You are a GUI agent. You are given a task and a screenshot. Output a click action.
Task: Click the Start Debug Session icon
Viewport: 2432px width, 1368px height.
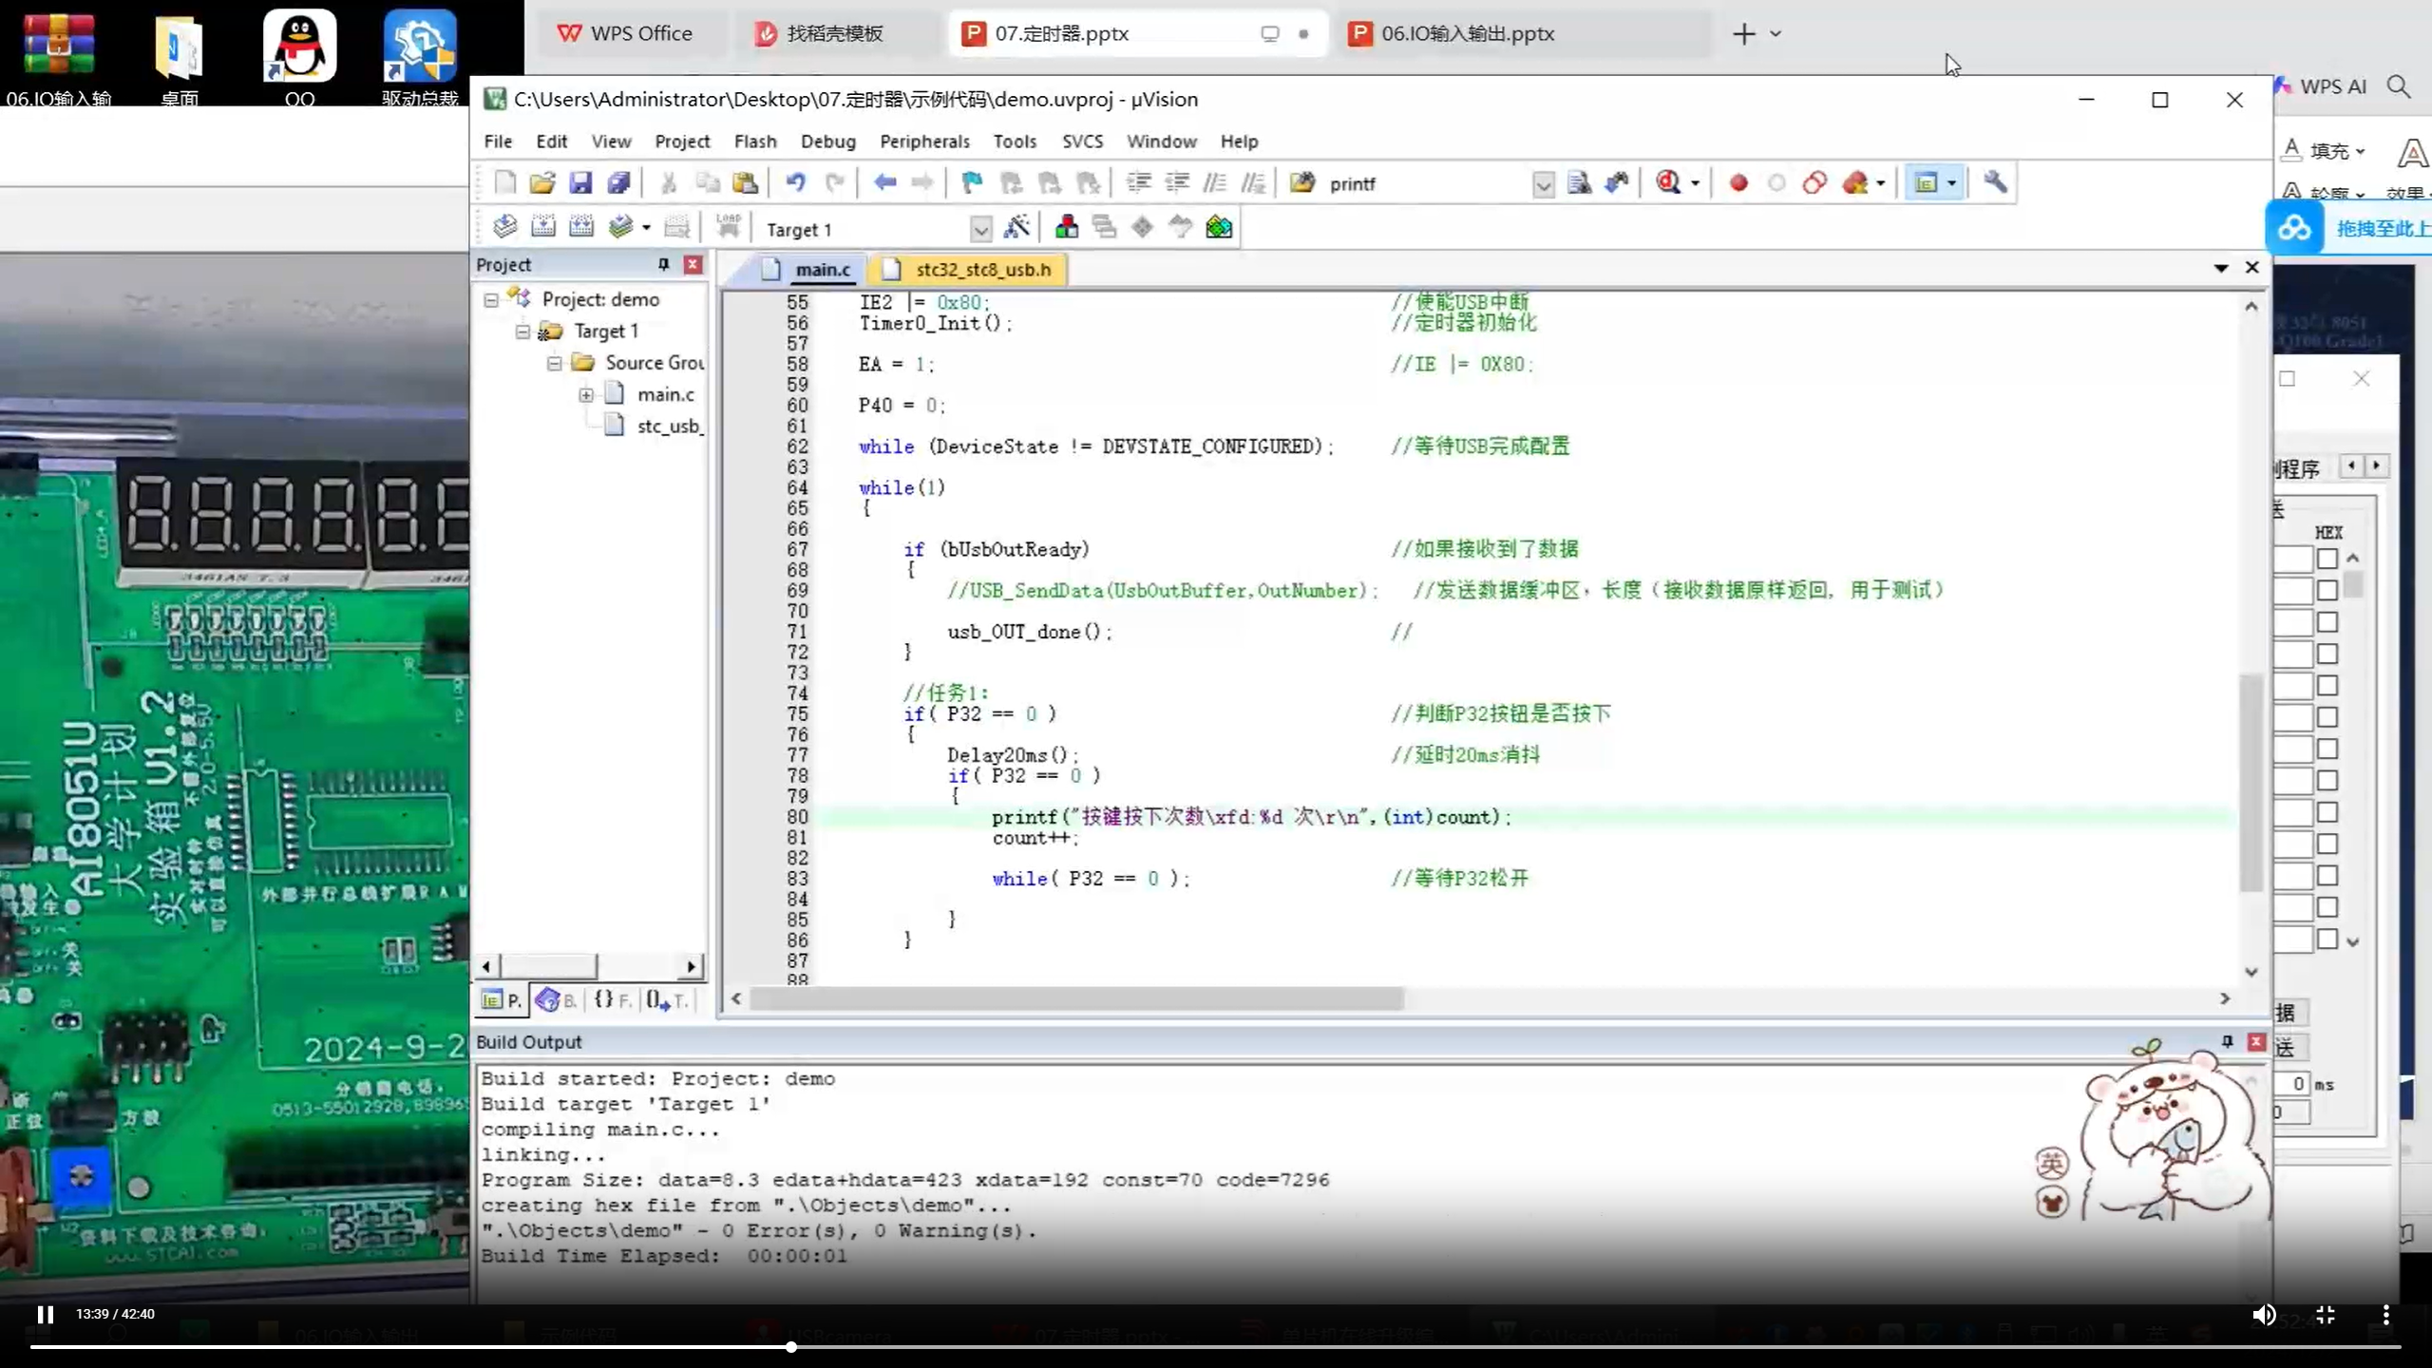point(1669,182)
